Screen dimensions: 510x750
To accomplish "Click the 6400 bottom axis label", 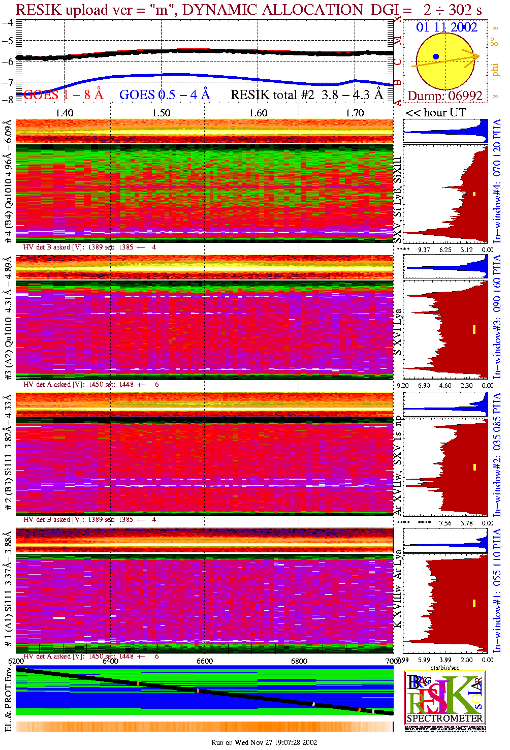I will tap(110, 661).
